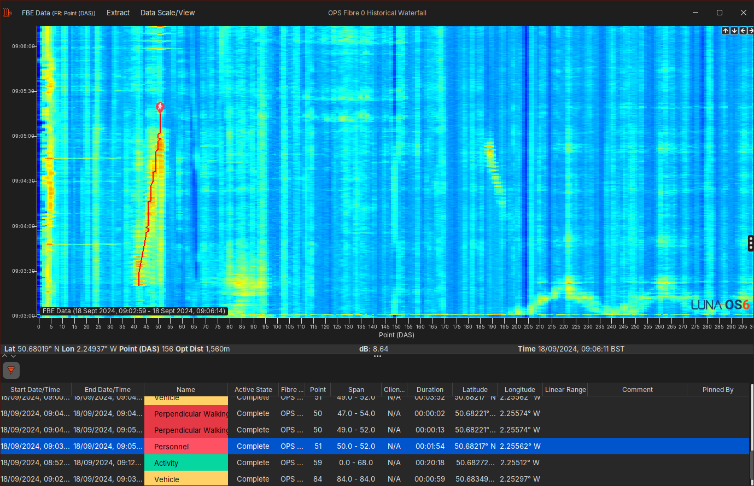Click the Name column header
Screen dimensions: 754x486
(186, 390)
